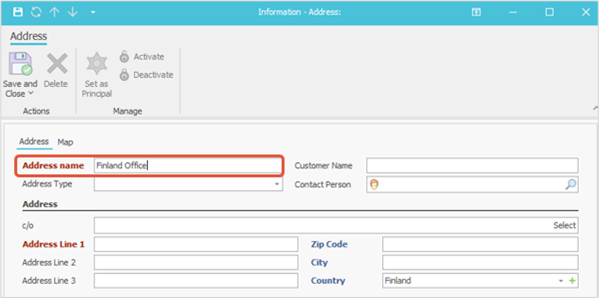
Task: Go to previous record with up arrow
Action: pos(54,12)
